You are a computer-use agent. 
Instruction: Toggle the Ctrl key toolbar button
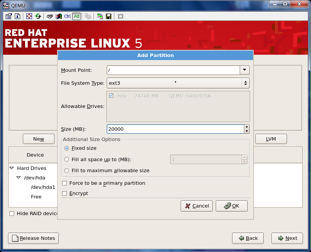67,16
